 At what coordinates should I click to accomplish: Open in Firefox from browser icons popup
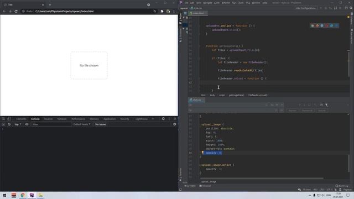coord(317,26)
